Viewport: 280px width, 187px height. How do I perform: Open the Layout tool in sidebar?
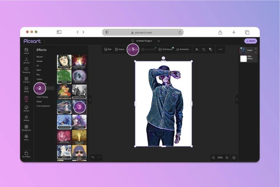pos(26,51)
